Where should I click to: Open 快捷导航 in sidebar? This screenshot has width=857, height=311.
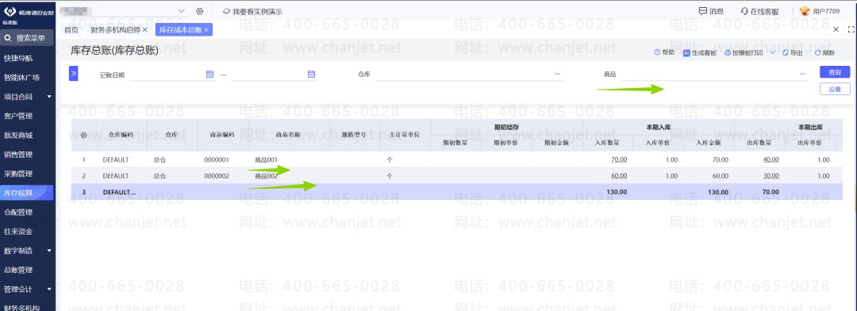[18, 58]
